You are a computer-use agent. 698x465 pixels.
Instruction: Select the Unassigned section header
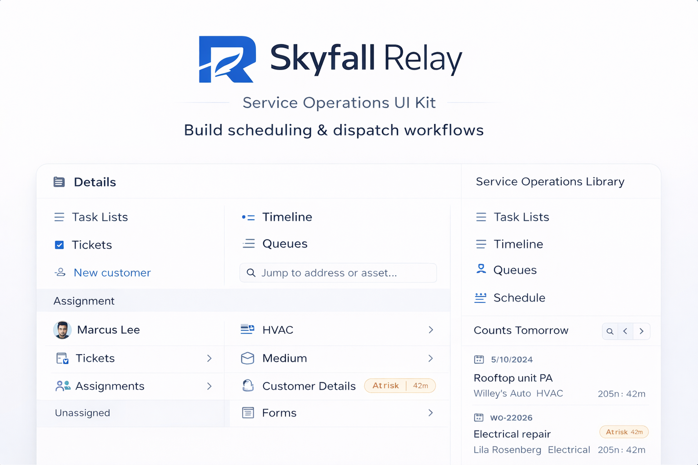(x=82, y=413)
